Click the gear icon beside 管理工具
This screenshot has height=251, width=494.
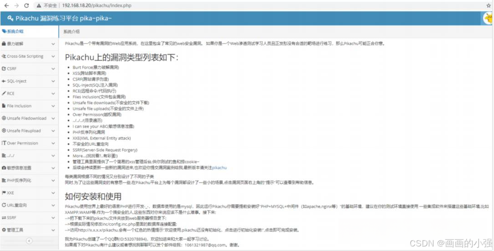coord(4,230)
